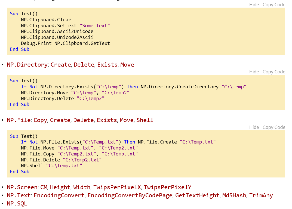
Task: Click the NP.Text heading text
Action: [x=19, y=195]
